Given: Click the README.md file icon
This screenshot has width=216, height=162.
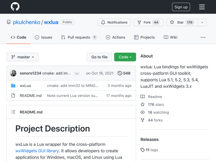Looking at the screenshot, I should point(13,96).
